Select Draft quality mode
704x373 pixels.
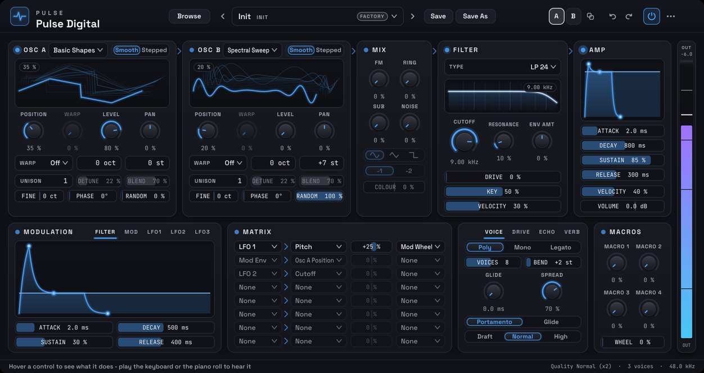[x=485, y=336]
